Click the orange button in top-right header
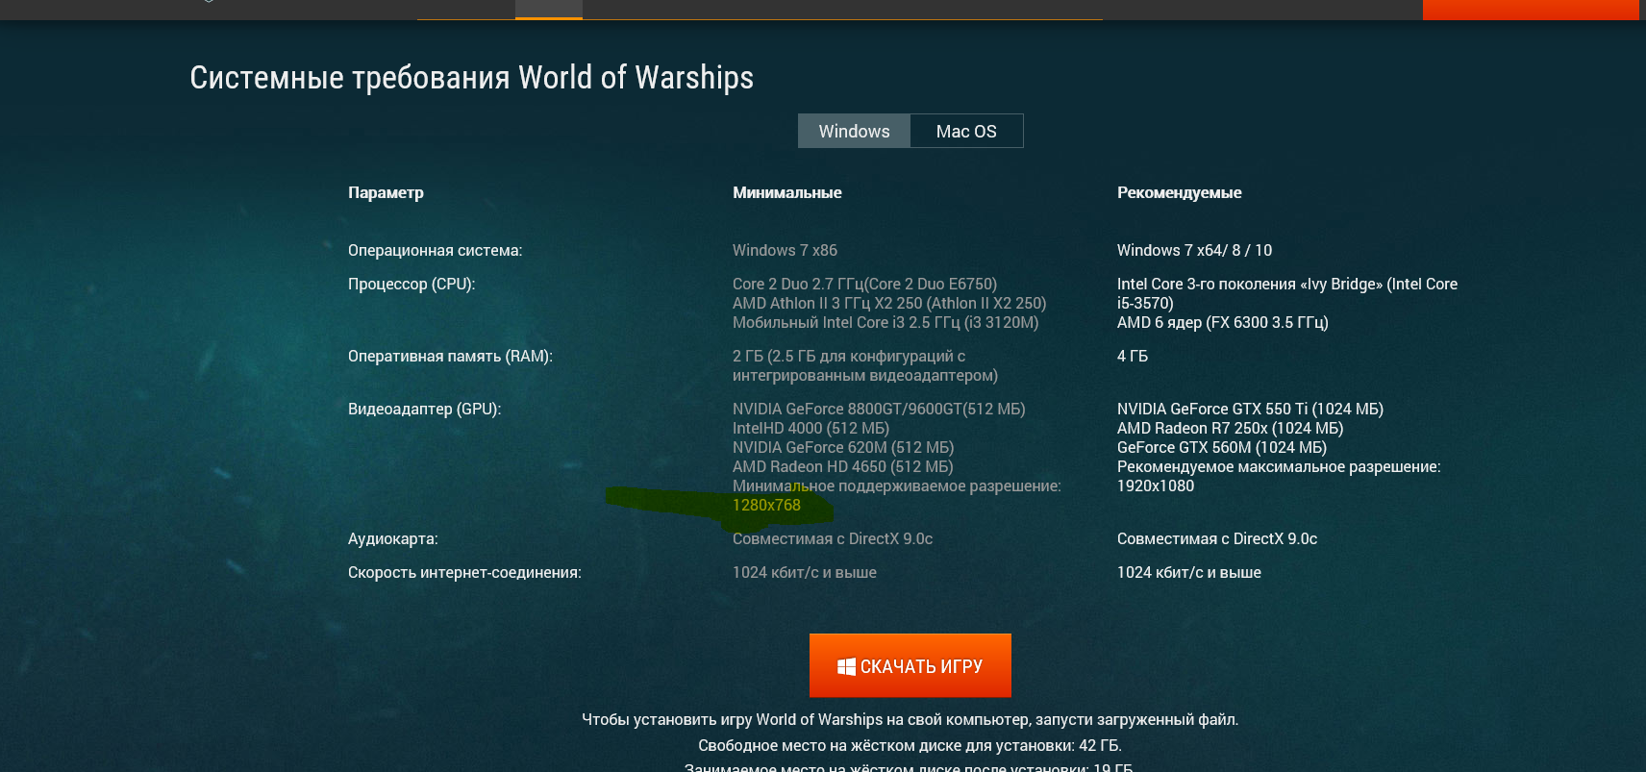 (1531, 10)
